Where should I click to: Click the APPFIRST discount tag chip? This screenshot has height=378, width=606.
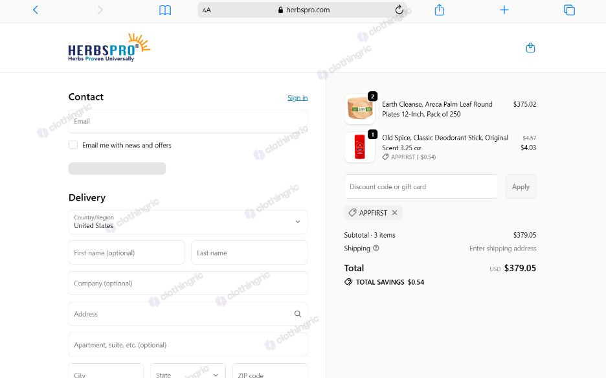pos(373,212)
